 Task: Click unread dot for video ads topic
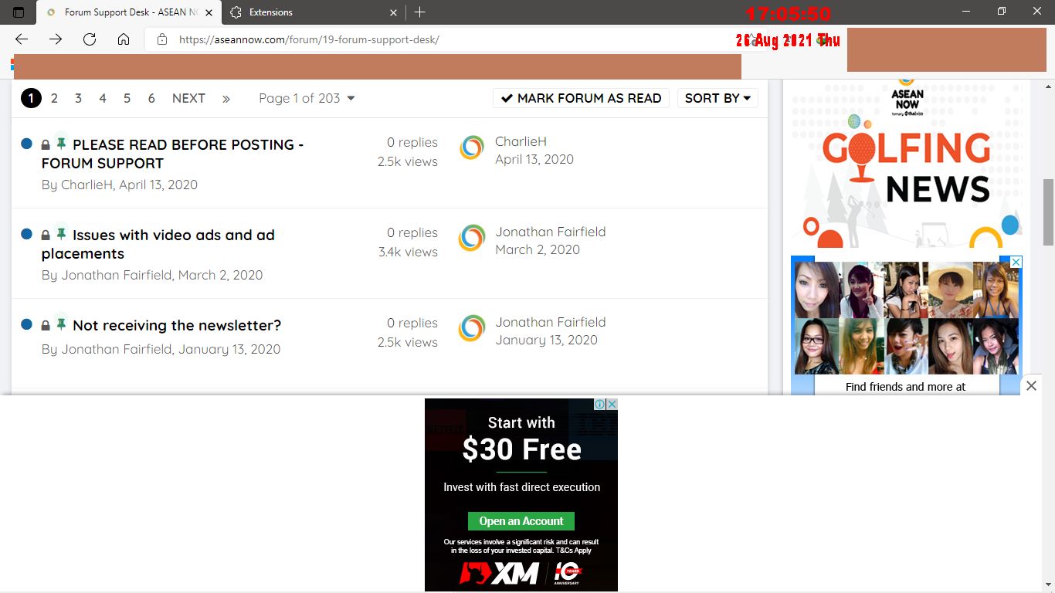(27, 234)
